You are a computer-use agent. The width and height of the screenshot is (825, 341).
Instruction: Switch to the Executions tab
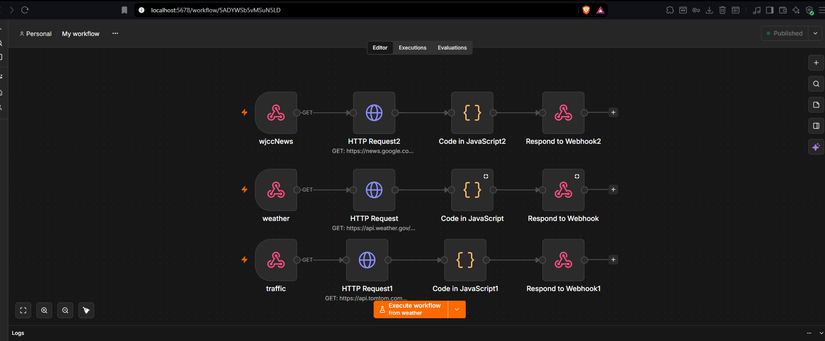[x=412, y=48]
